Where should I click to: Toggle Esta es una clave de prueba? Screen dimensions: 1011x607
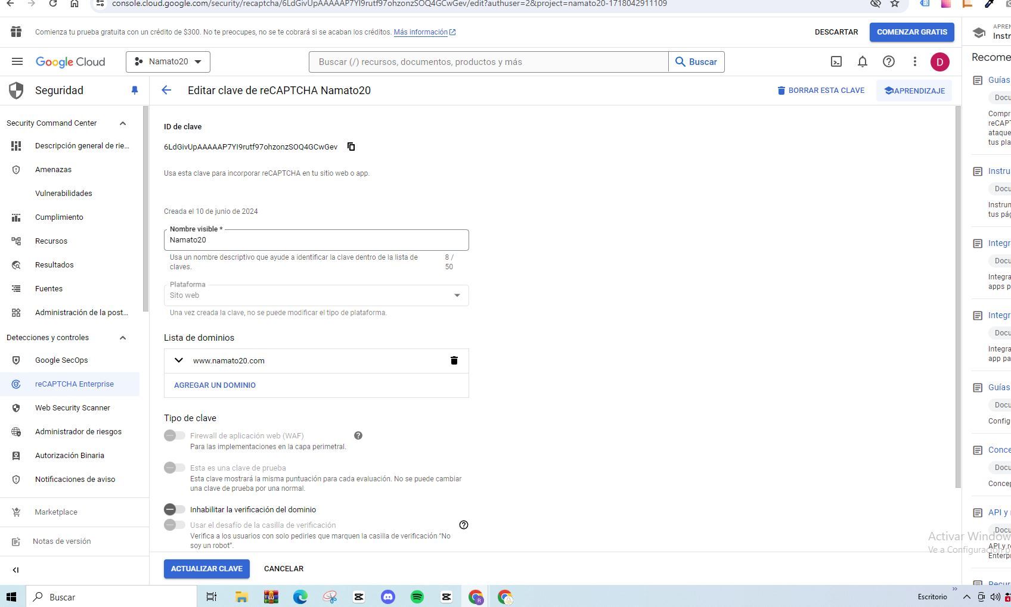(x=175, y=468)
